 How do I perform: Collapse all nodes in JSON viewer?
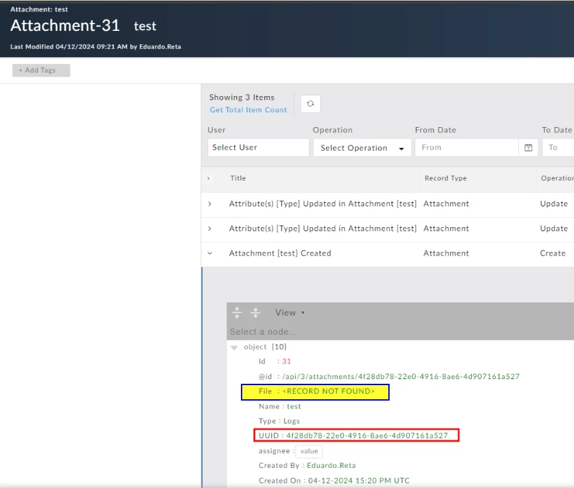tap(256, 313)
